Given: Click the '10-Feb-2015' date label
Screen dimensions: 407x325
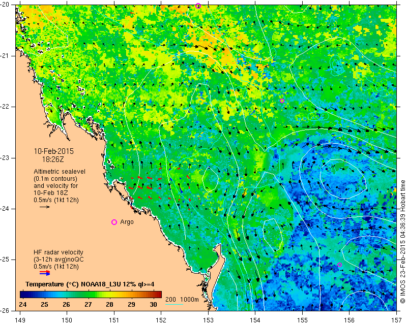Looking at the screenshot, I should tap(54, 151).
